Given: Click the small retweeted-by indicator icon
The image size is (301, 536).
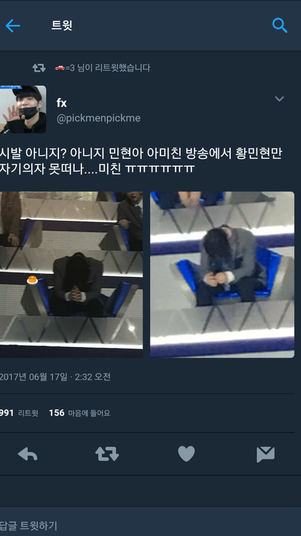Looking at the screenshot, I should click(39, 68).
